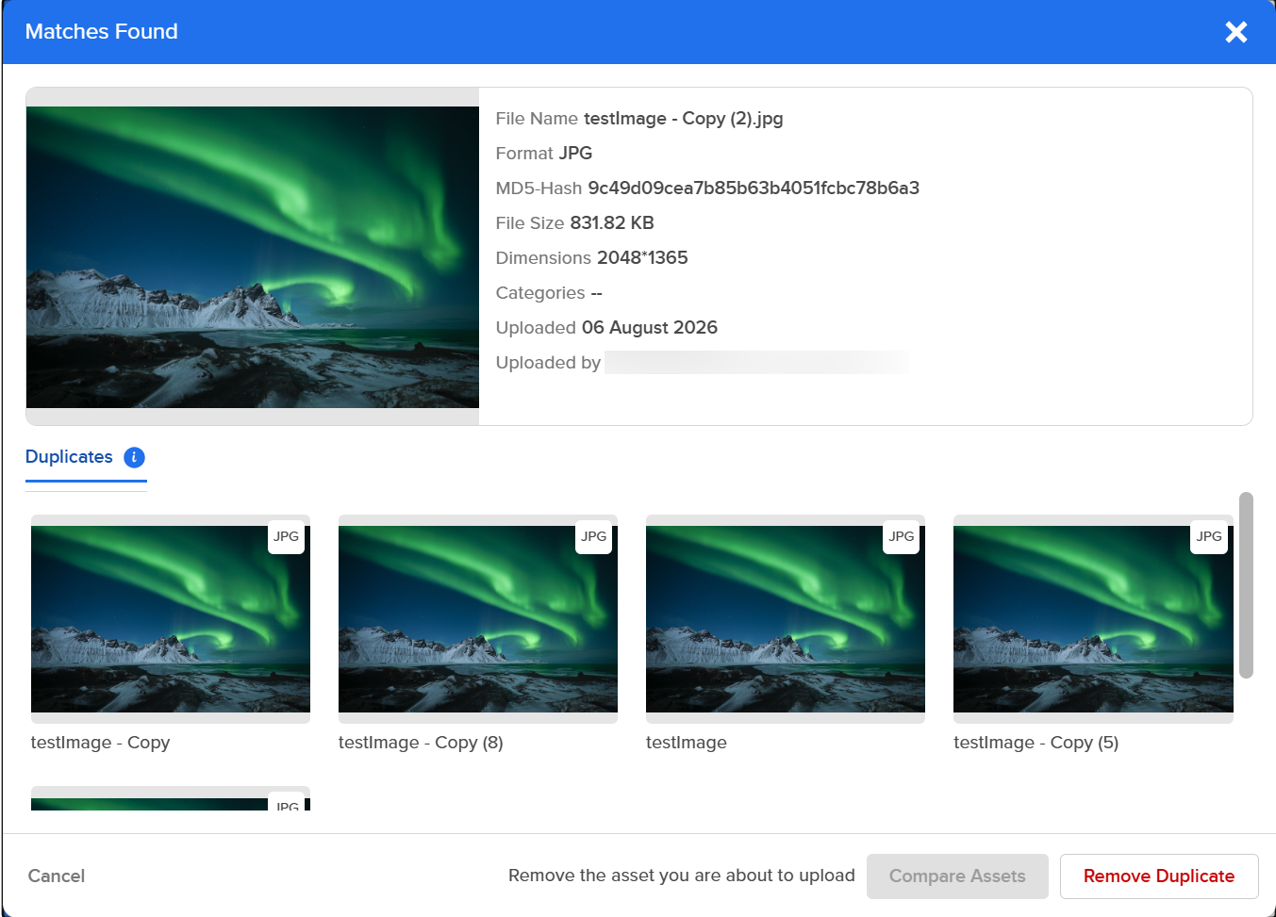The height and width of the screenshot is (917, 1276).
Task: Click the label testImage - Copy (5)
Action: point(1036,743)
